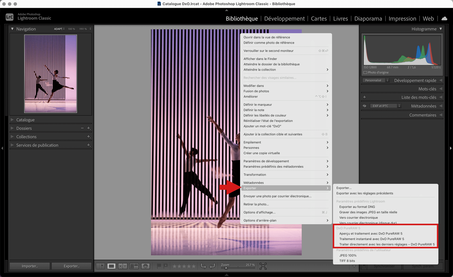Open Transformation submenu
The width and height of the screenshot is (453, 277).
(286, 175)
